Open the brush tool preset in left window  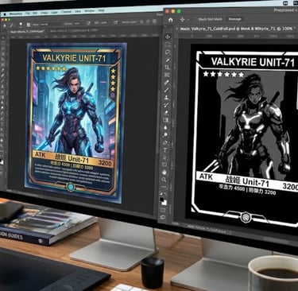pyautogui.click(x=12, y=25)
